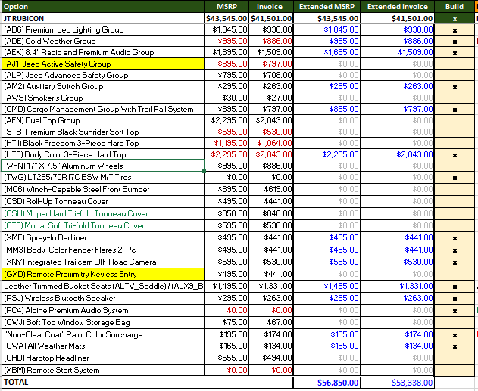
Task: Select the (AWS) Smoker's Group cell
Action: coord(103,98)
